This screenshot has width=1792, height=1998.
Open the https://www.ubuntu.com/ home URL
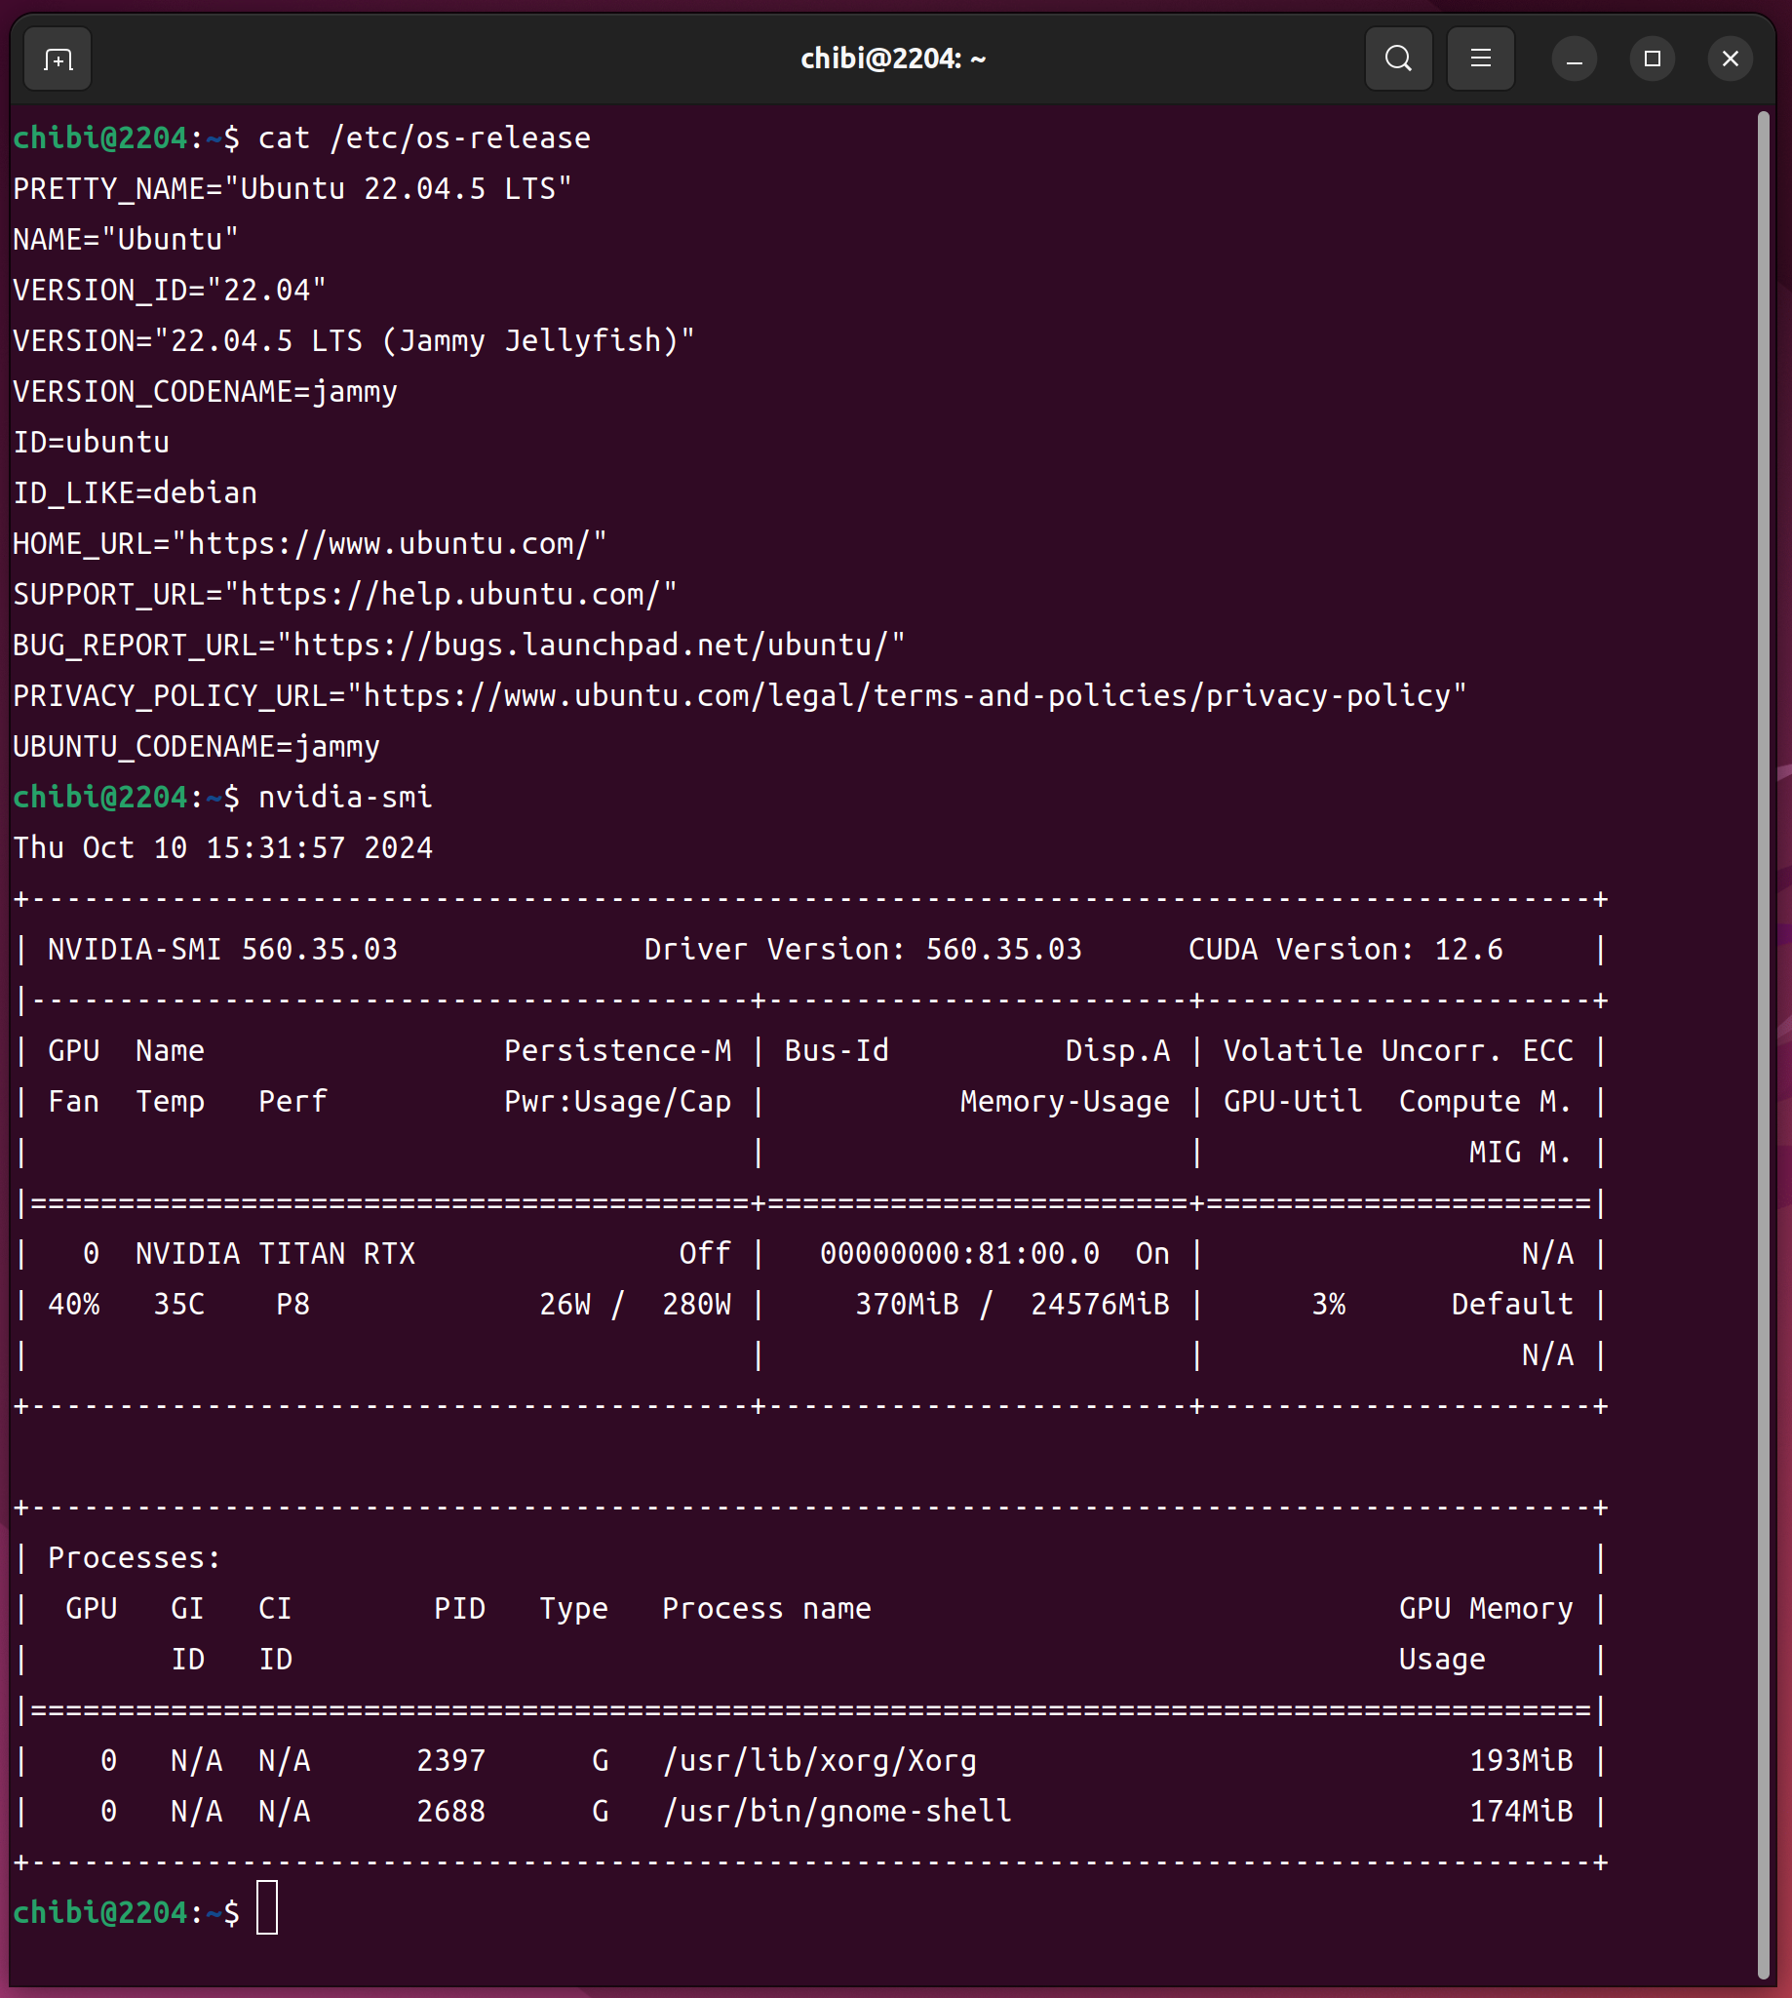390,543
